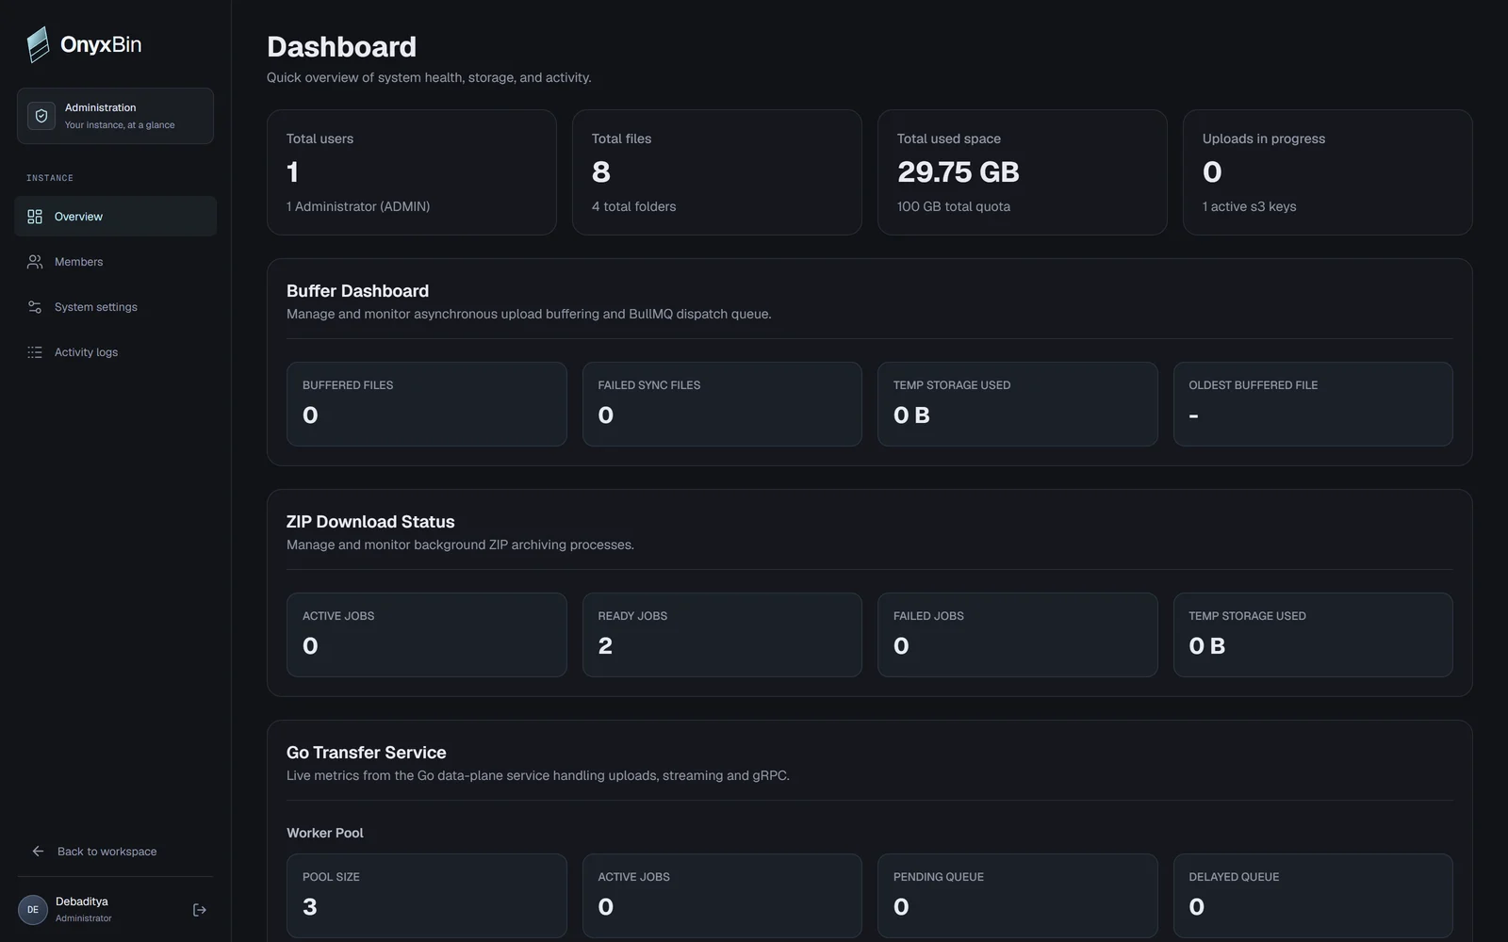Click the 29.75 GB used space value
Viewport: 1508px width, 942px height.
click(x=959, y=172)
